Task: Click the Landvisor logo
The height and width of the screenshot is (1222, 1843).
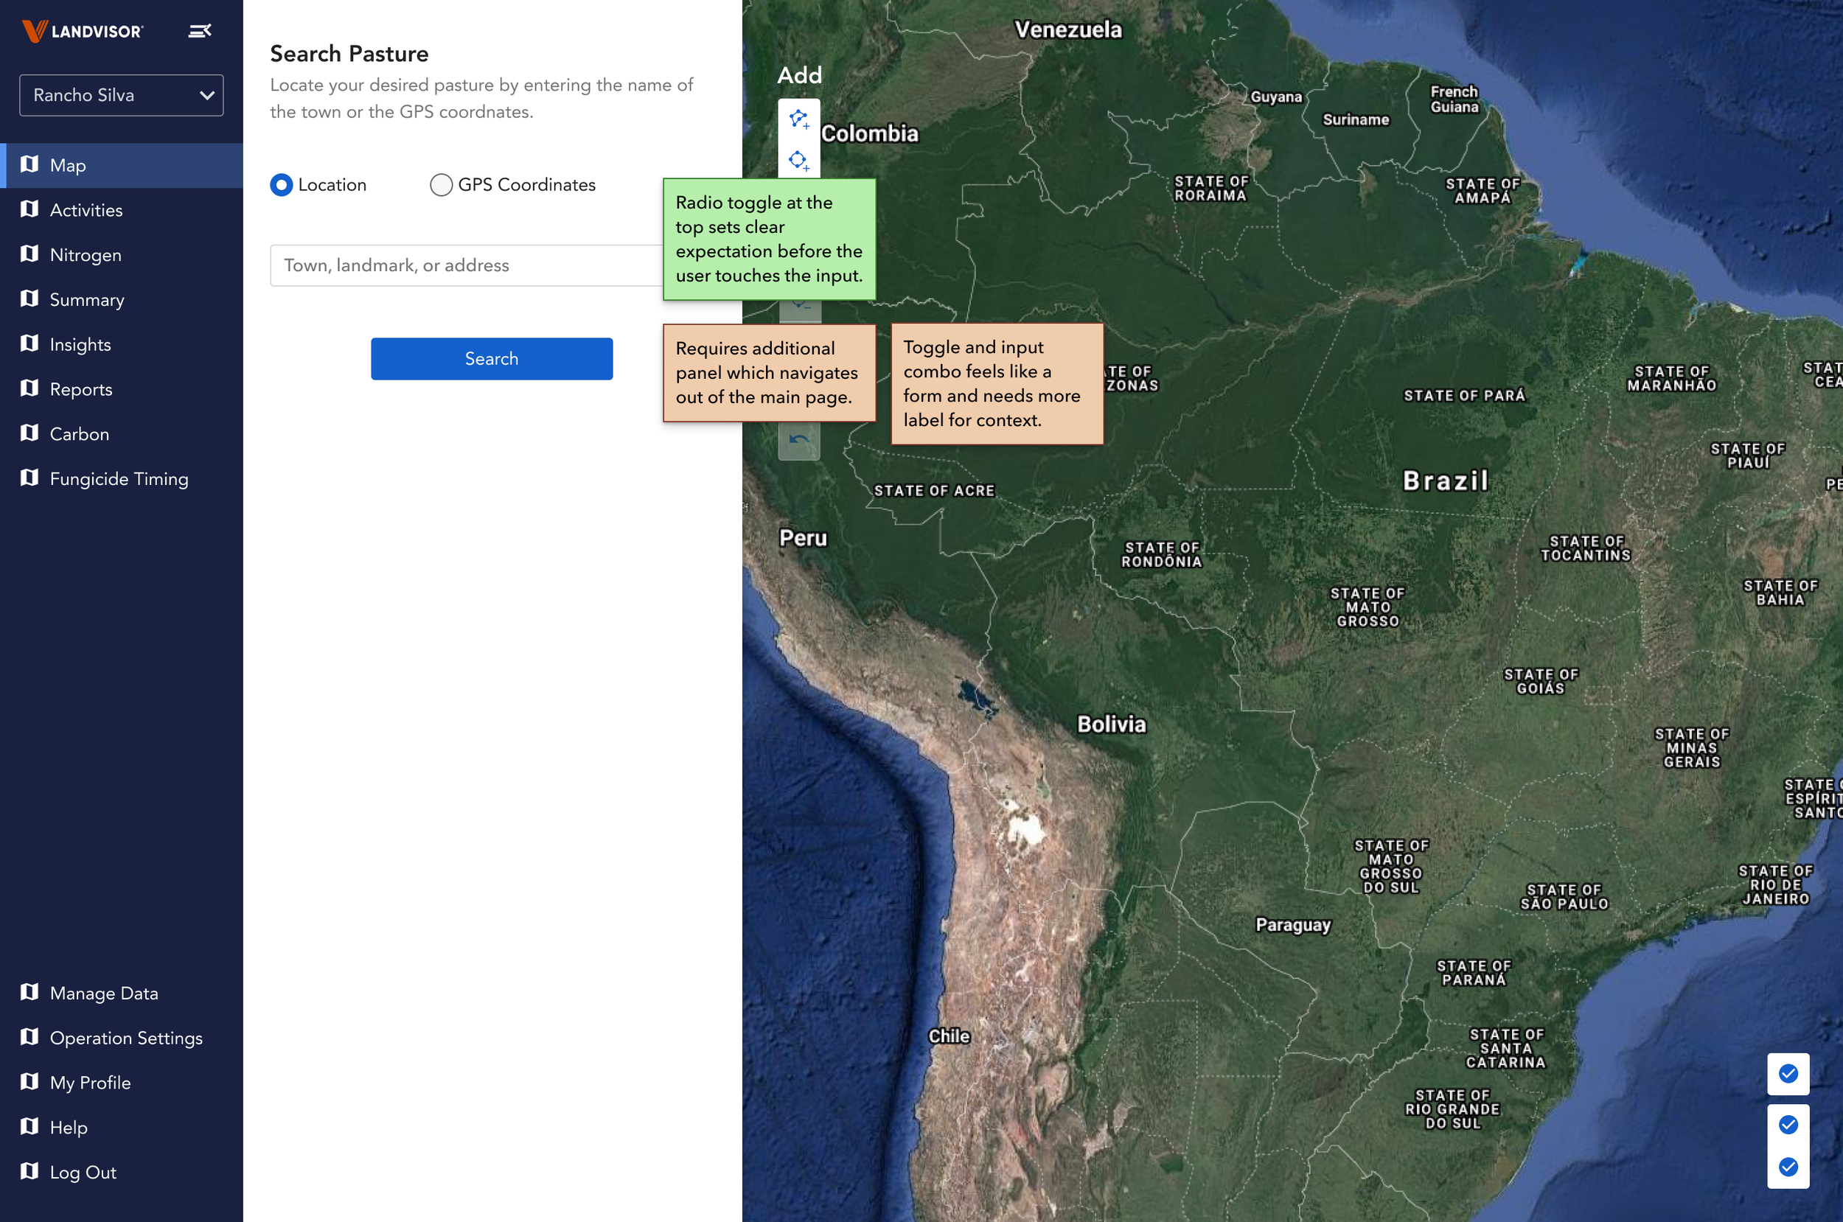Action: [83, 31]
